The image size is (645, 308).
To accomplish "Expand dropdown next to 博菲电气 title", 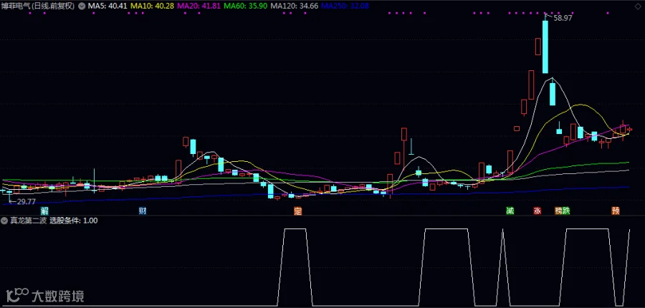I will (82, 6).
